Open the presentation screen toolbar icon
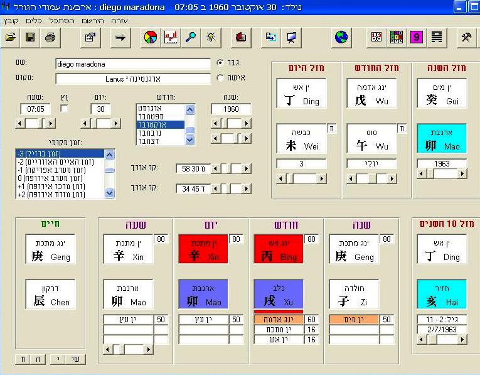The height and width of the screenshot is (375, 480). [291, 38]
